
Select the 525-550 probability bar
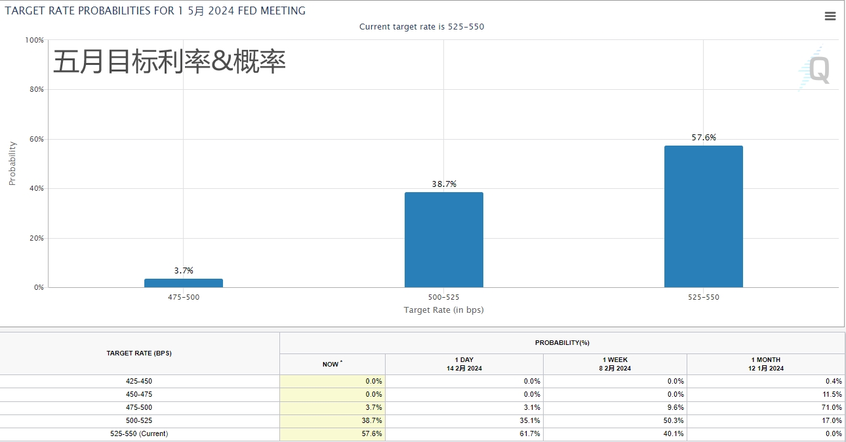[x=704, y=216]
